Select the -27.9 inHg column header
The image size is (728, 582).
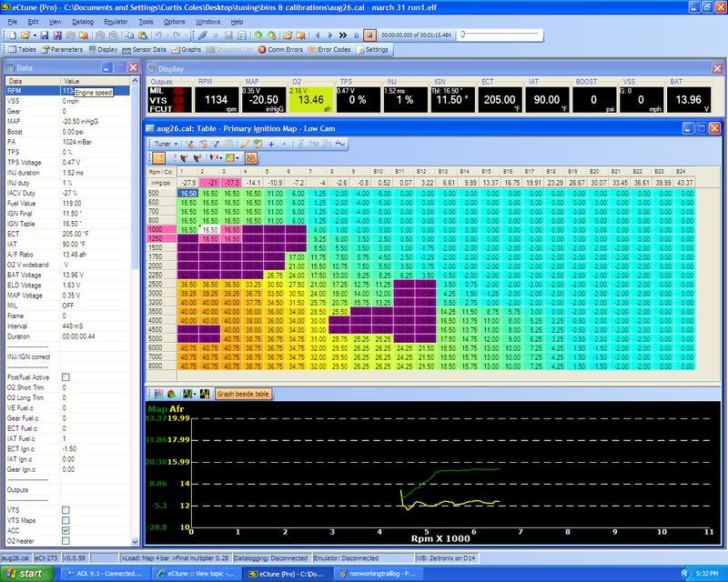[x=188, y=183]
